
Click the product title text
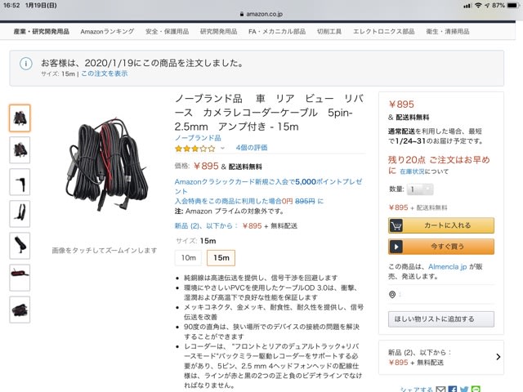point(269,113)
